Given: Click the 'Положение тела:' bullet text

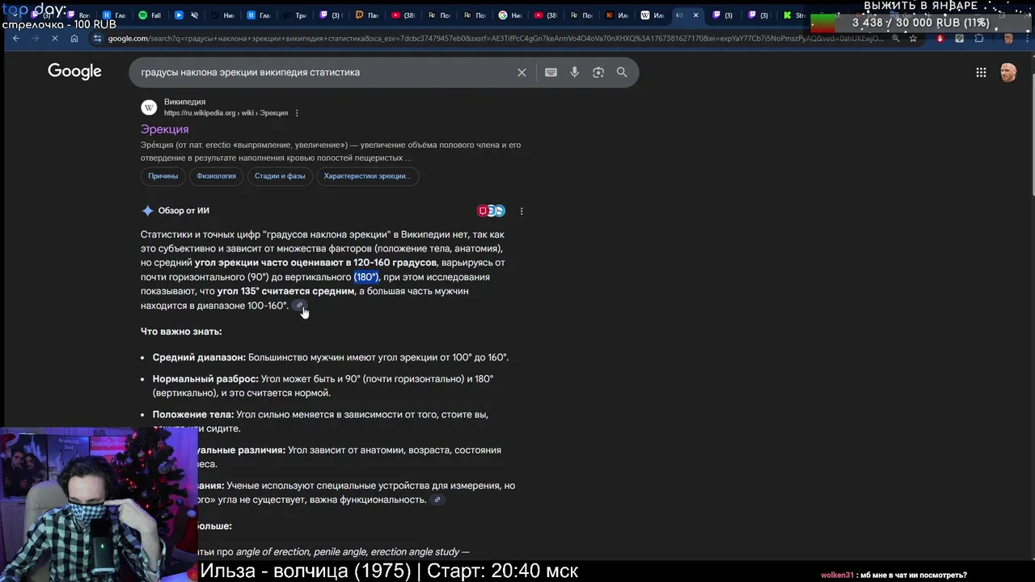Looking at the screenshot, I should 193,415.
